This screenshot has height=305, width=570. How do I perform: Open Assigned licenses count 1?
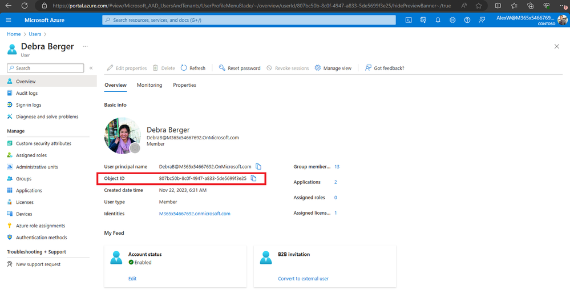click(335, 213)
